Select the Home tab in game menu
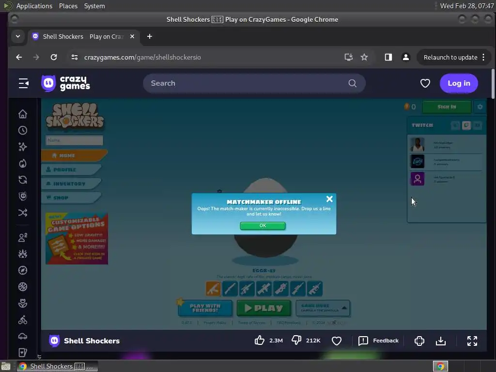The width and height of the screenshot is (496, 372). [74, 155]
